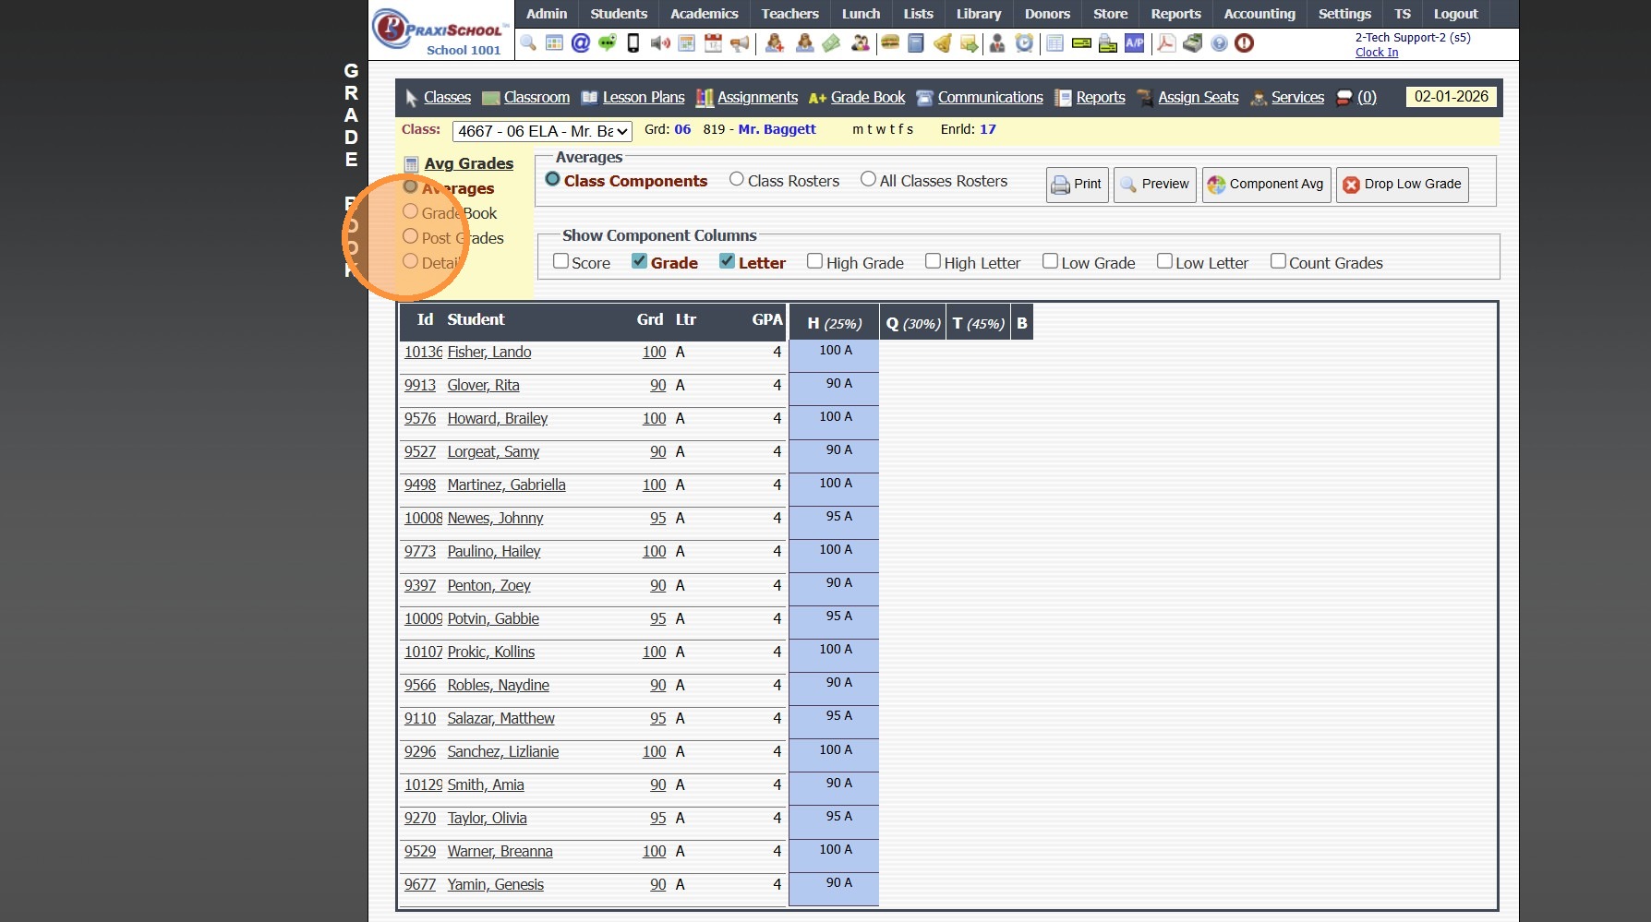This screenshot has width=1651, height=922.
Task: Click the suited staff person icon
Action: (997, 43)
